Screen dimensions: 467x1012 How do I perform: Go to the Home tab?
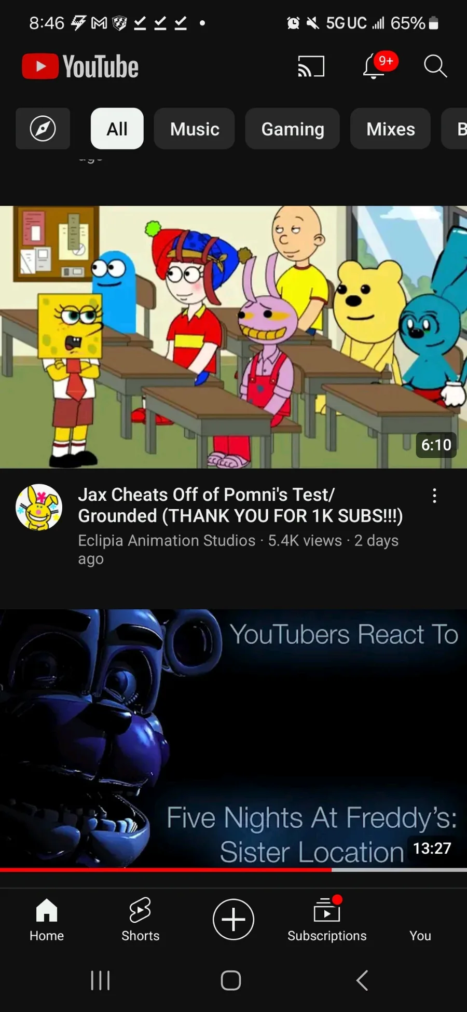click(47, 919)
